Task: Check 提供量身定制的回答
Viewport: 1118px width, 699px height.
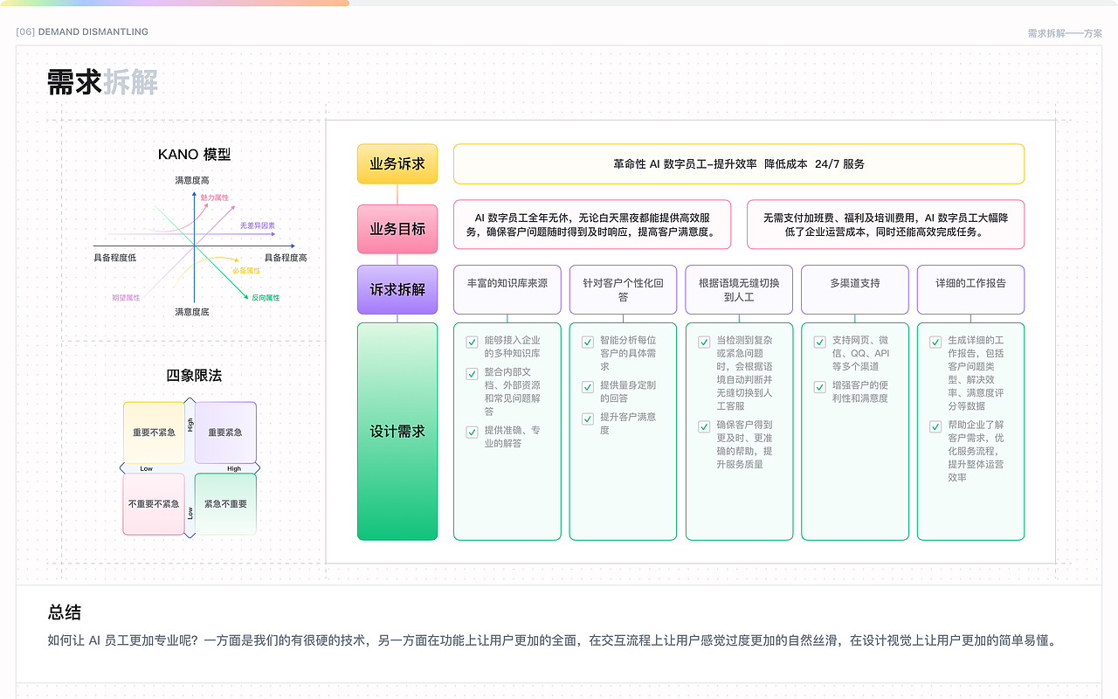Action: pos(588,385)
